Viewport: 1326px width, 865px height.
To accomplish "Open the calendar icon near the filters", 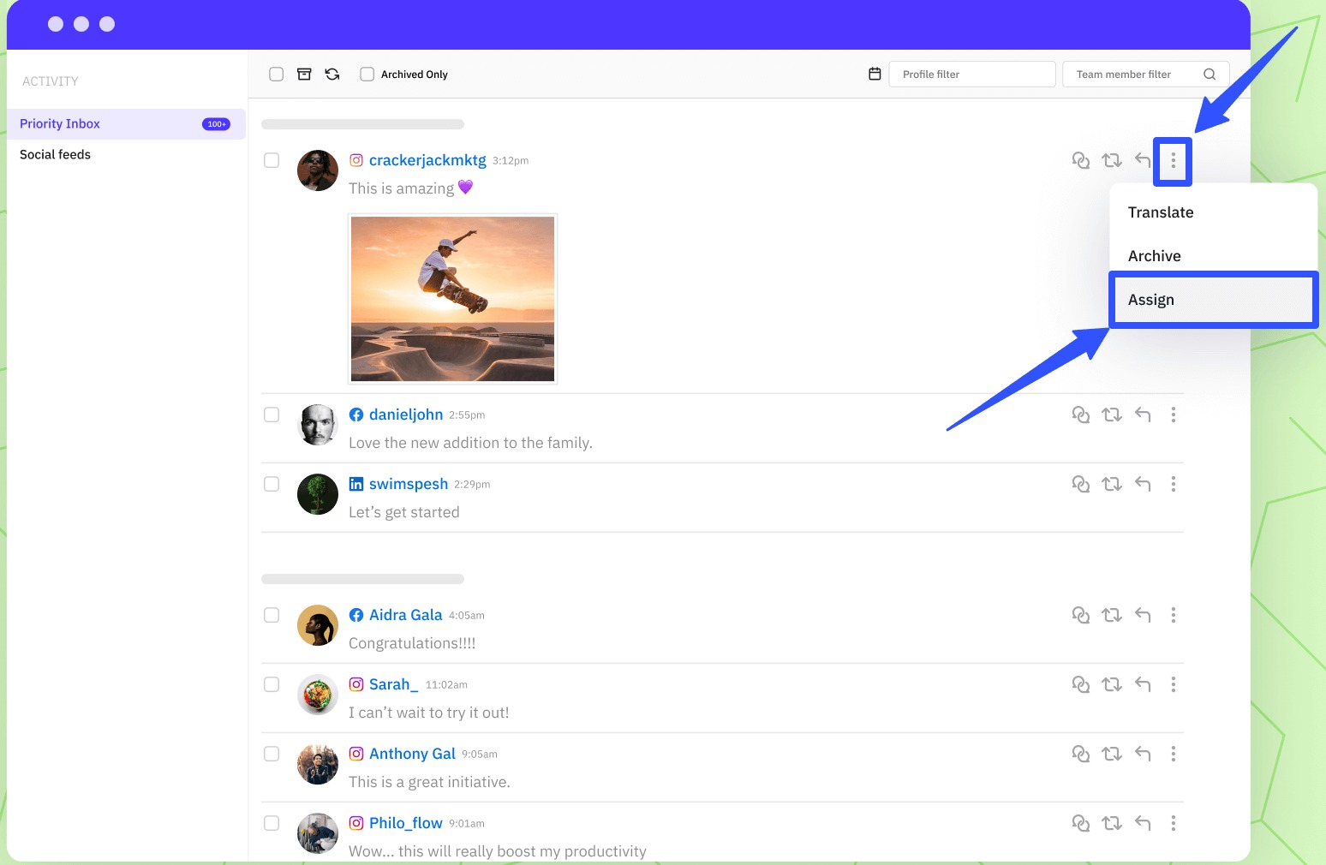I will [x=875, y=74].
